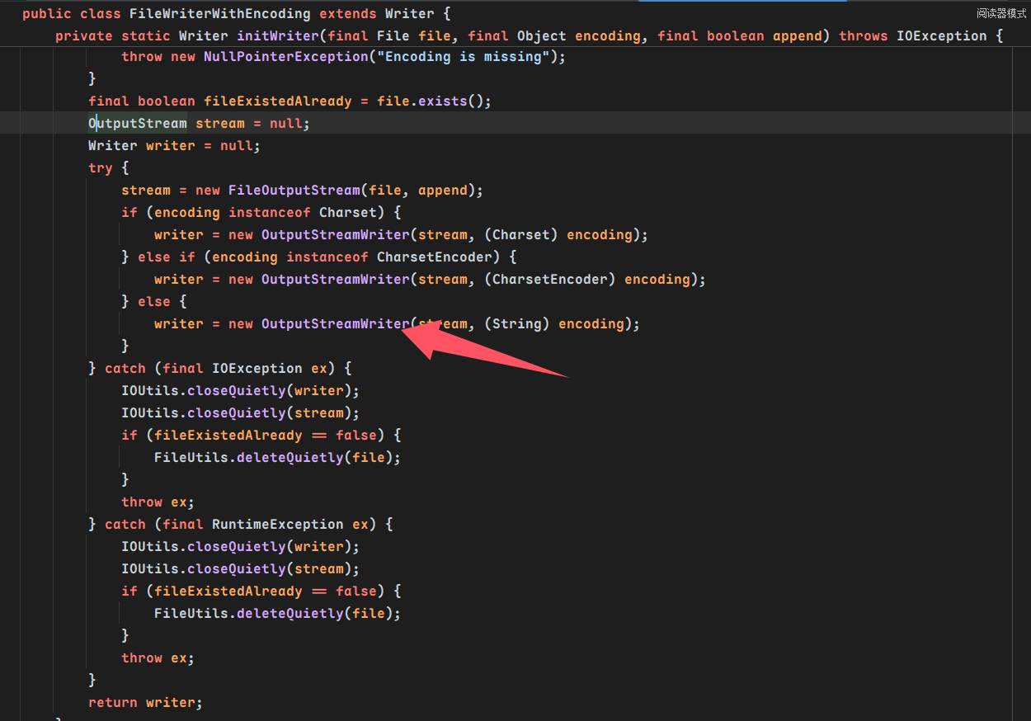Click the FileOutputStream constructor name

[294, 191]
